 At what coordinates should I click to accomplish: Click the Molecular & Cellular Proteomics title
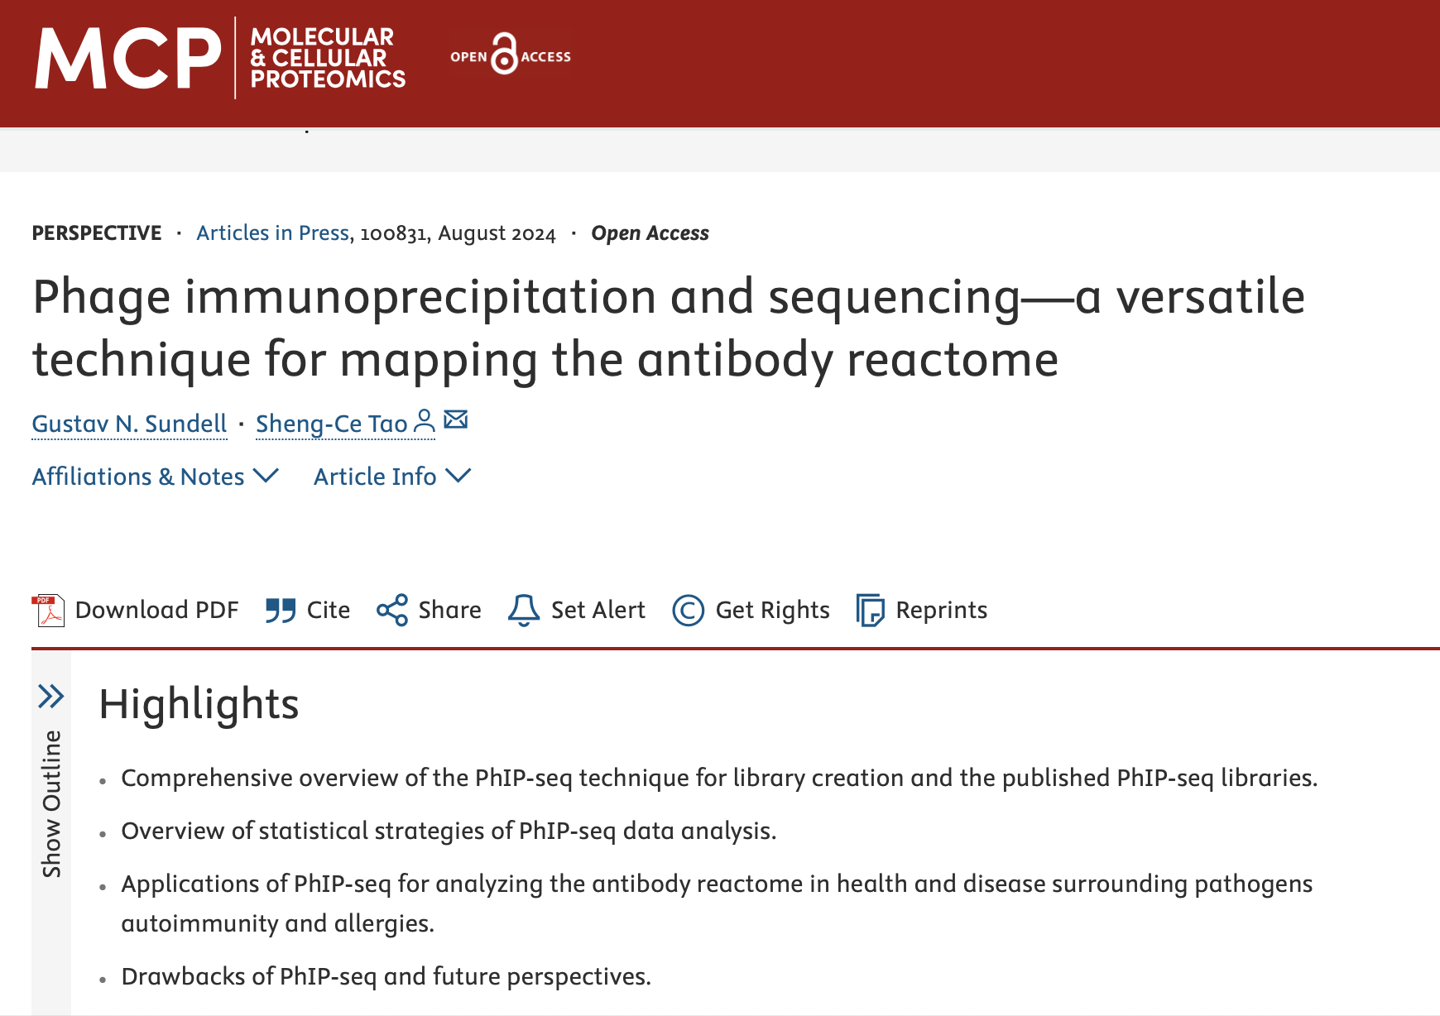(x=328, y=58)
